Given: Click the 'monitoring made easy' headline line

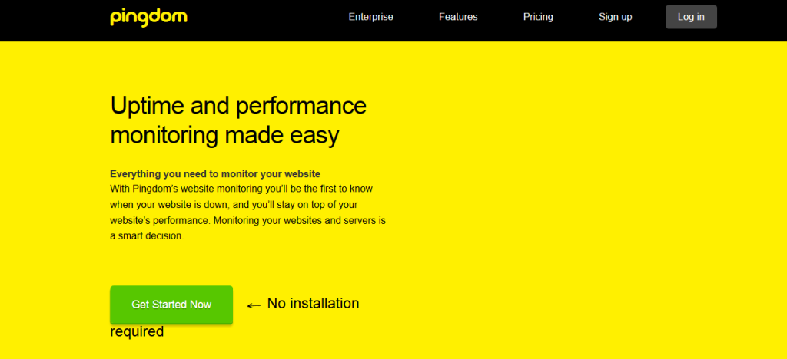Looking at the screenshot, I should pyautogui.click(x=224, y=136).
